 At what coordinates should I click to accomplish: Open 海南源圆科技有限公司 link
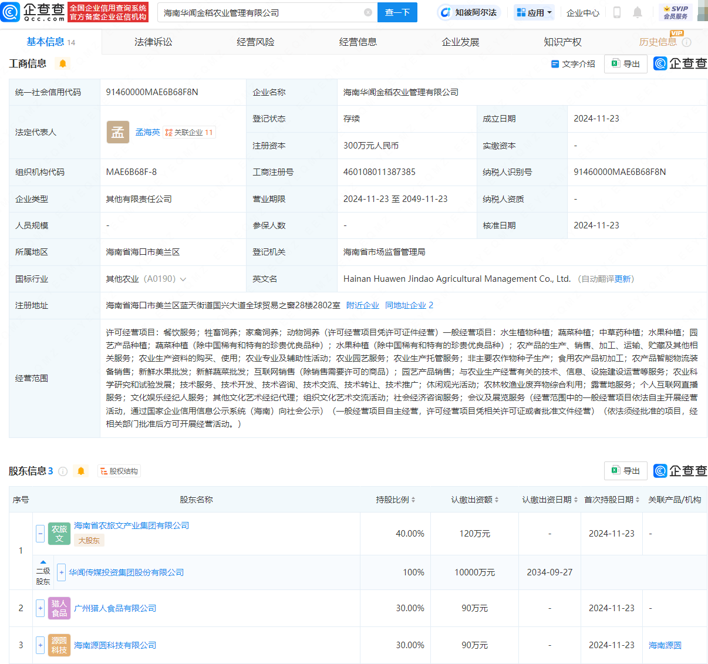pos(115,645)
